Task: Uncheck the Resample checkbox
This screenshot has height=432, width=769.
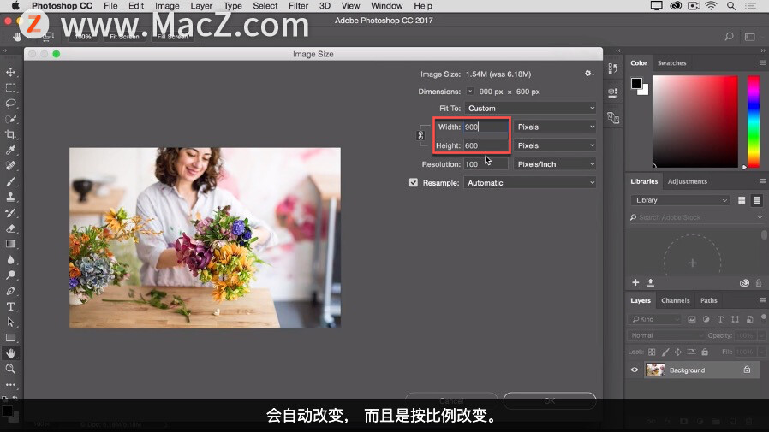Action: (414, 183)
